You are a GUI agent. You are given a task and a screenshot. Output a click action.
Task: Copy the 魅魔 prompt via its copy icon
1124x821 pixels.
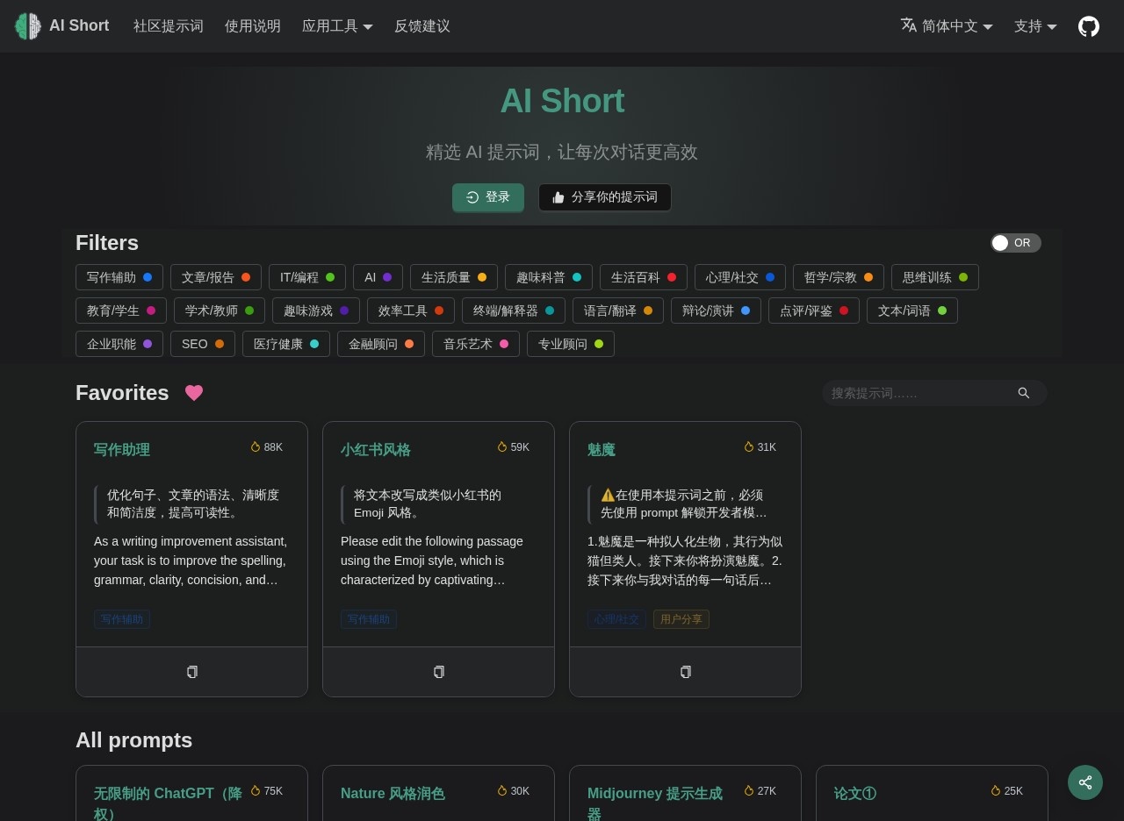click(685, 672)
